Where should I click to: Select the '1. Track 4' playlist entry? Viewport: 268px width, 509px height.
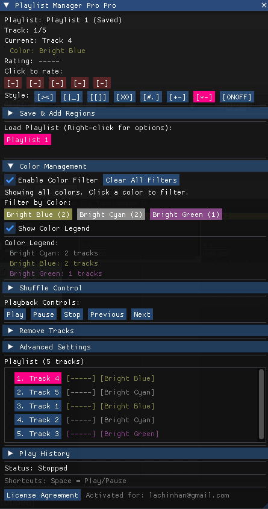[x=38, y=378]
